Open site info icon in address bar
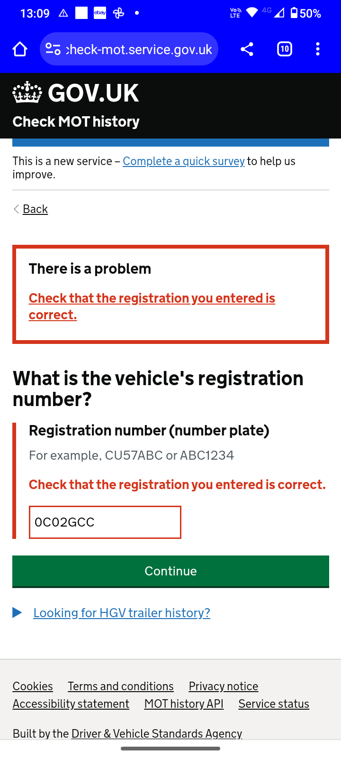The image size is (341, 759). tap(53, 49)
